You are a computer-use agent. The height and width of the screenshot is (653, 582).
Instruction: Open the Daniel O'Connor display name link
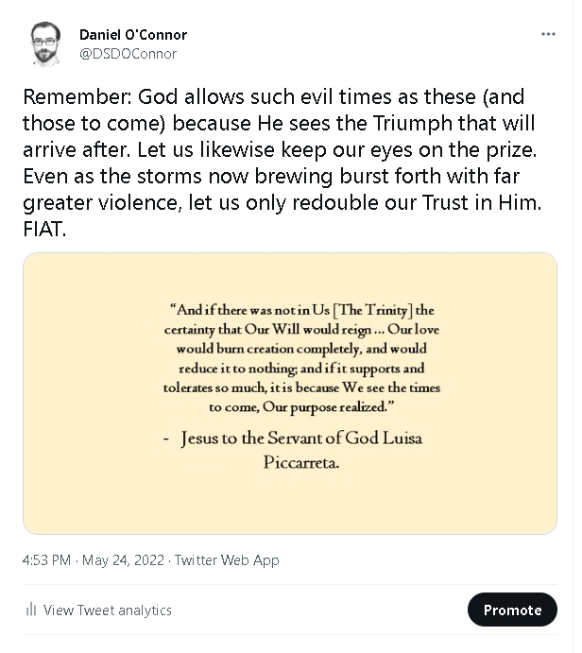132,34
